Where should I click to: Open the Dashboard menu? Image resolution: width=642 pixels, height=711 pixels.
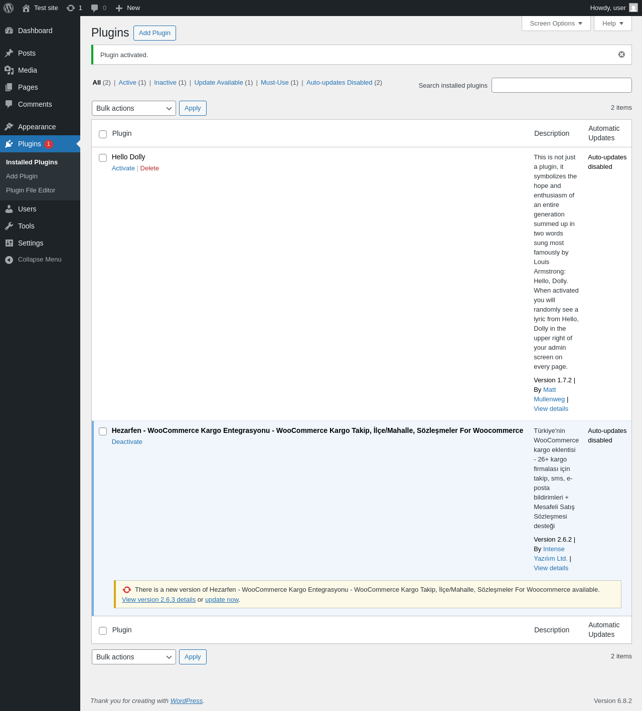(40, 31)
